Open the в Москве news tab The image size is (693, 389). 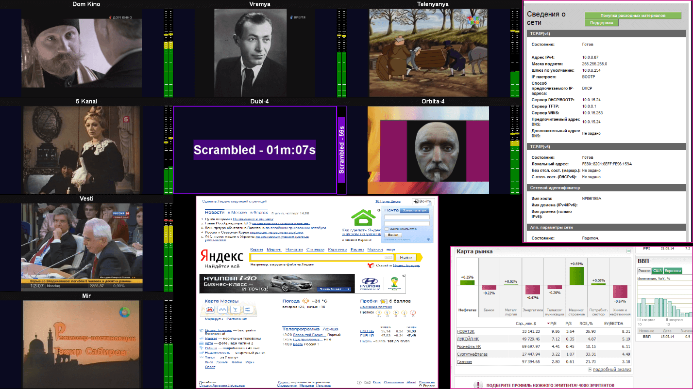pyautogui.click(x=237, y=212)
